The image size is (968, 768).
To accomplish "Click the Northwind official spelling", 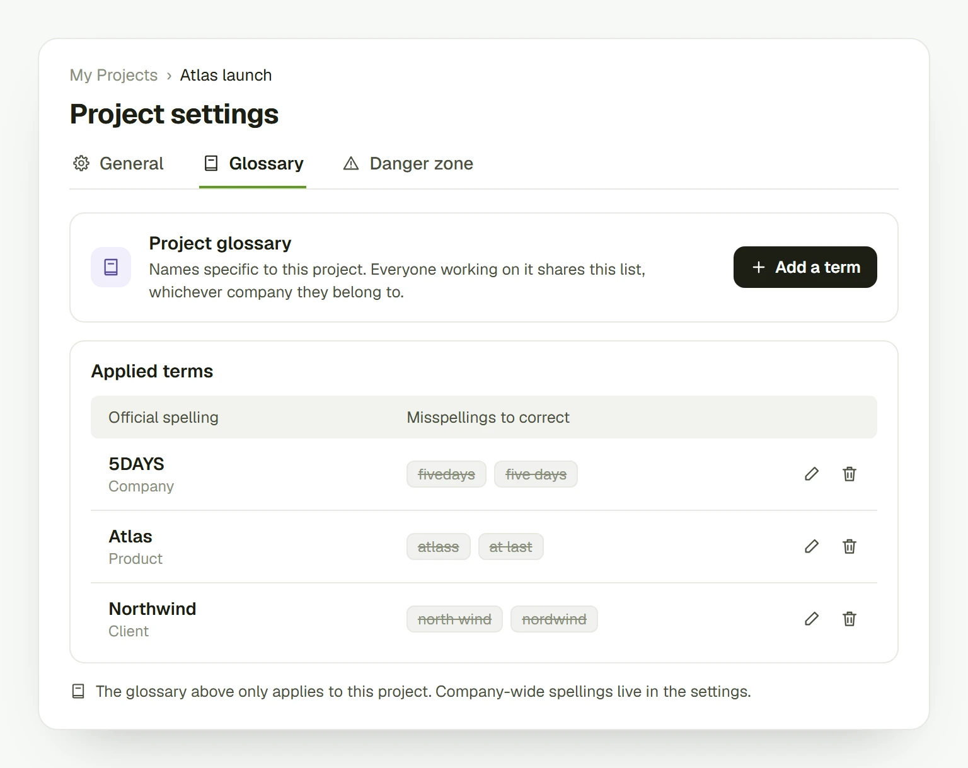I will (153, 609).
